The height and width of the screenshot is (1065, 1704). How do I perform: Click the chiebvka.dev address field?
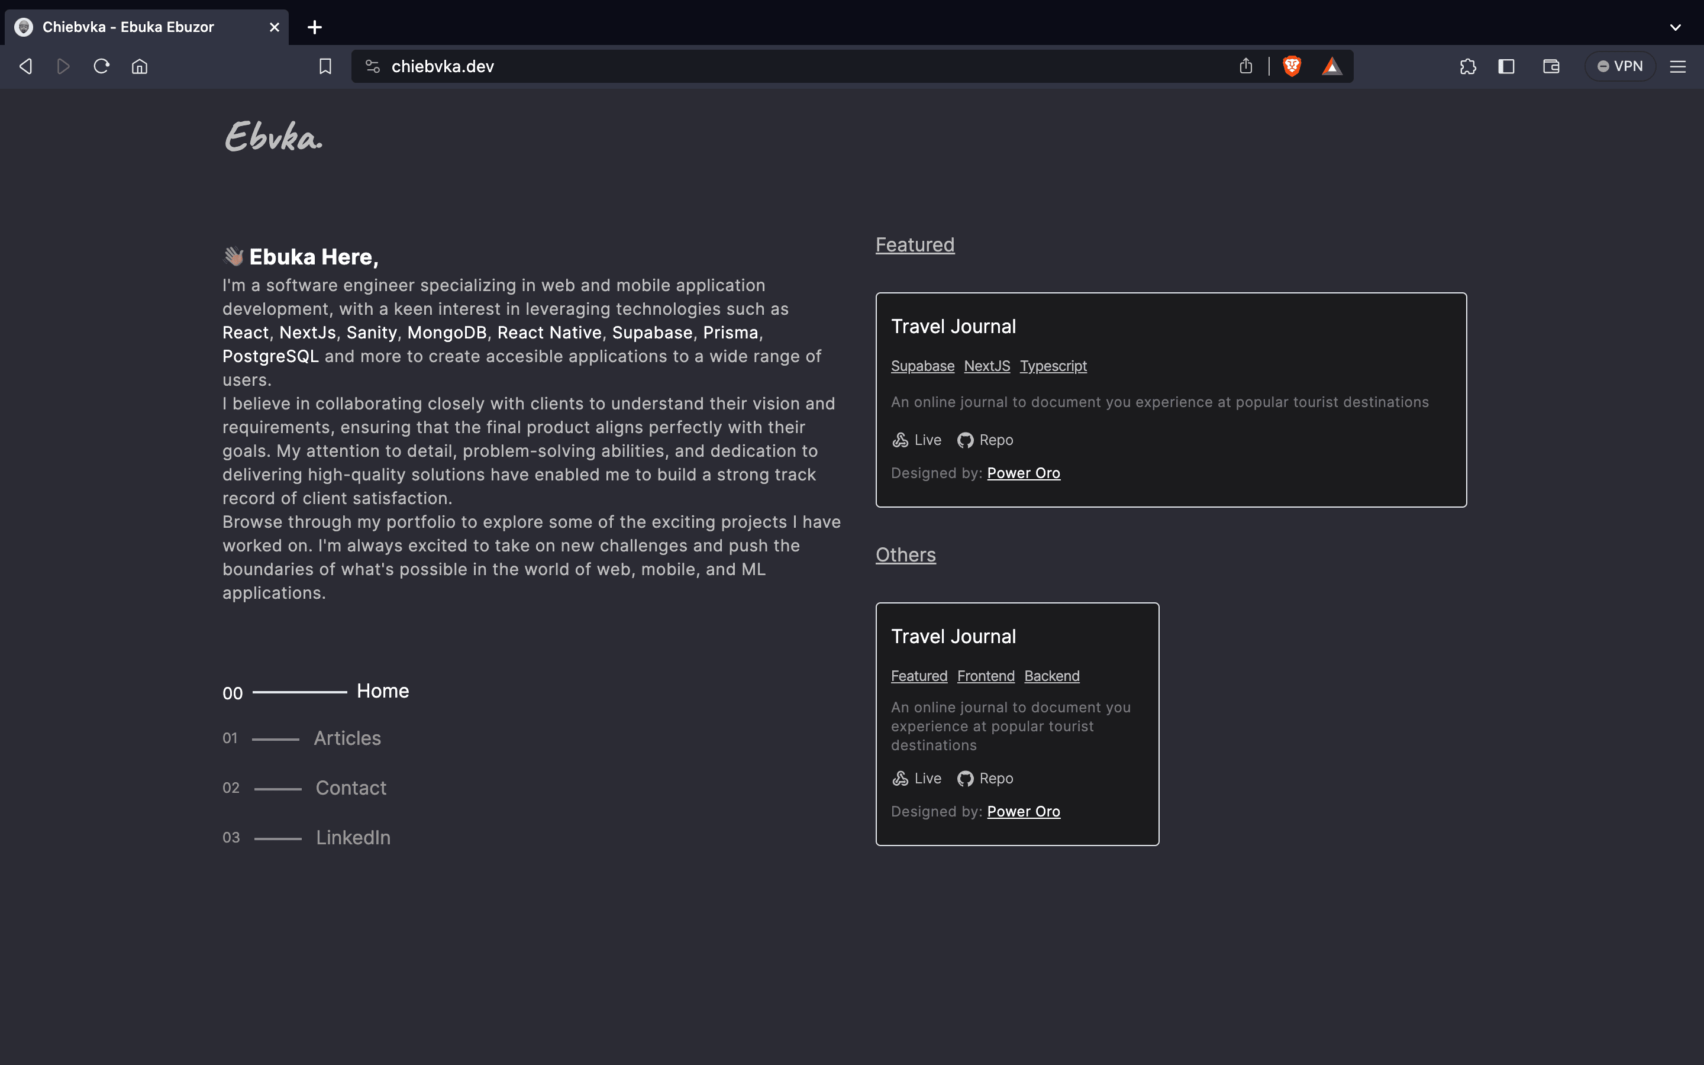point(774,66)
